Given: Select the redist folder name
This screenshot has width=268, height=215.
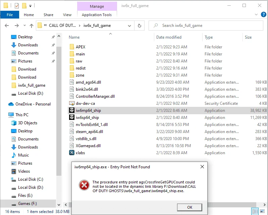Looking at the screenshot, I should click(81, 68).
